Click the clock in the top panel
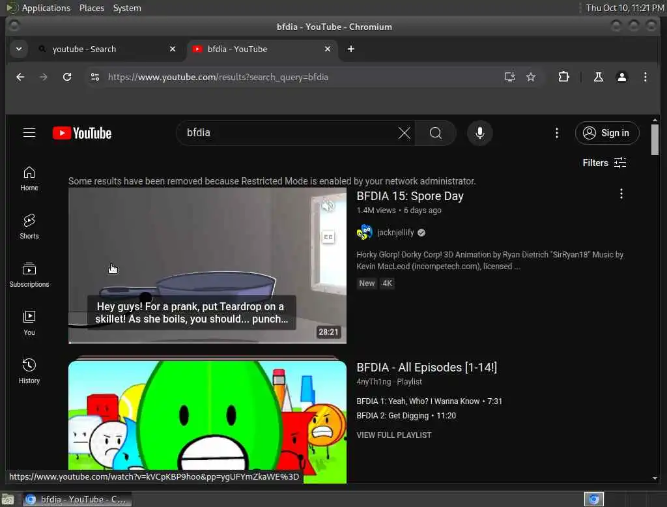Viewport: 667px width, 507px height. [625, 8]
